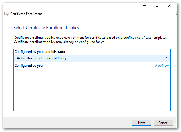Close the Certificate Enrollment wizard
This screenshot has height=132, width=181.
point(170,5)
